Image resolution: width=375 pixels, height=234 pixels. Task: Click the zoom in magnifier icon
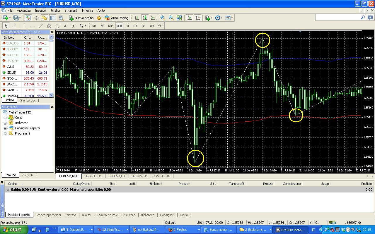163,18
